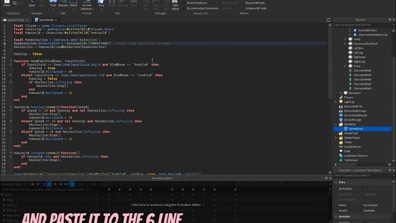Expand the Lighting node in Explorer
Screen dimensions: 396x223
pyautogui.click(x=335, y=102)
